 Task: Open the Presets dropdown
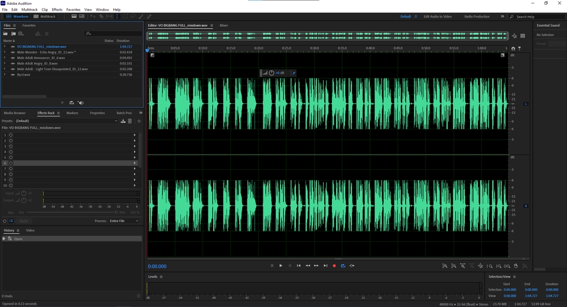(66, 121)
